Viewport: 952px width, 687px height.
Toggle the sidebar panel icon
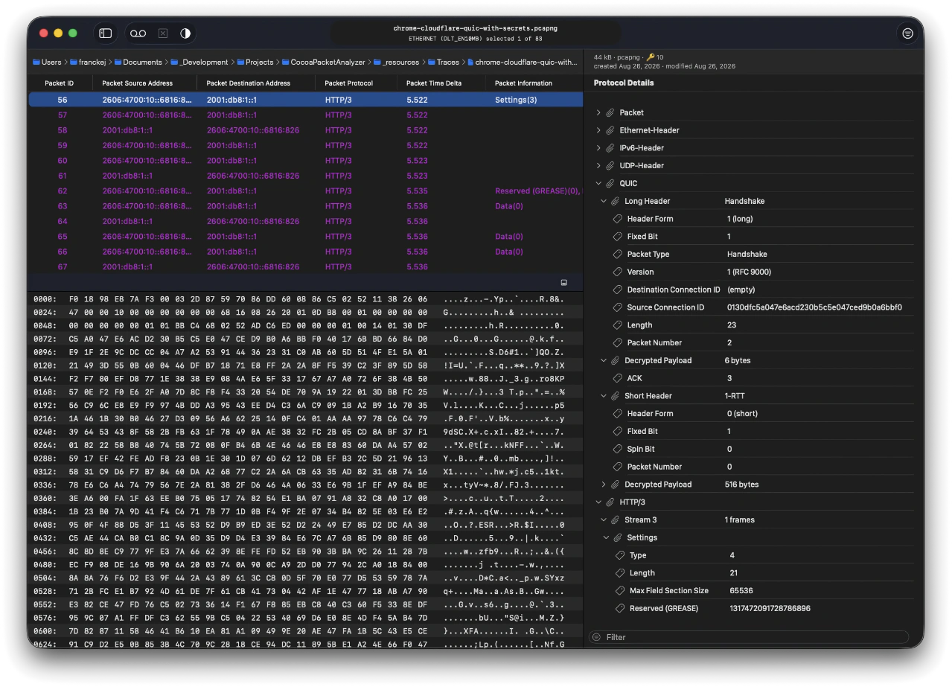106,33
